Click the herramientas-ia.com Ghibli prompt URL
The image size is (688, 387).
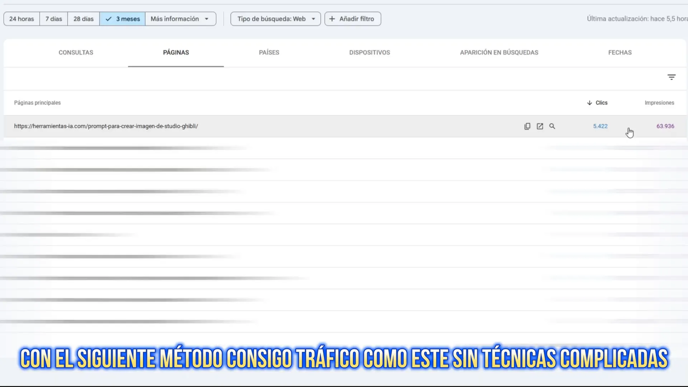click(x=106, y=126)
